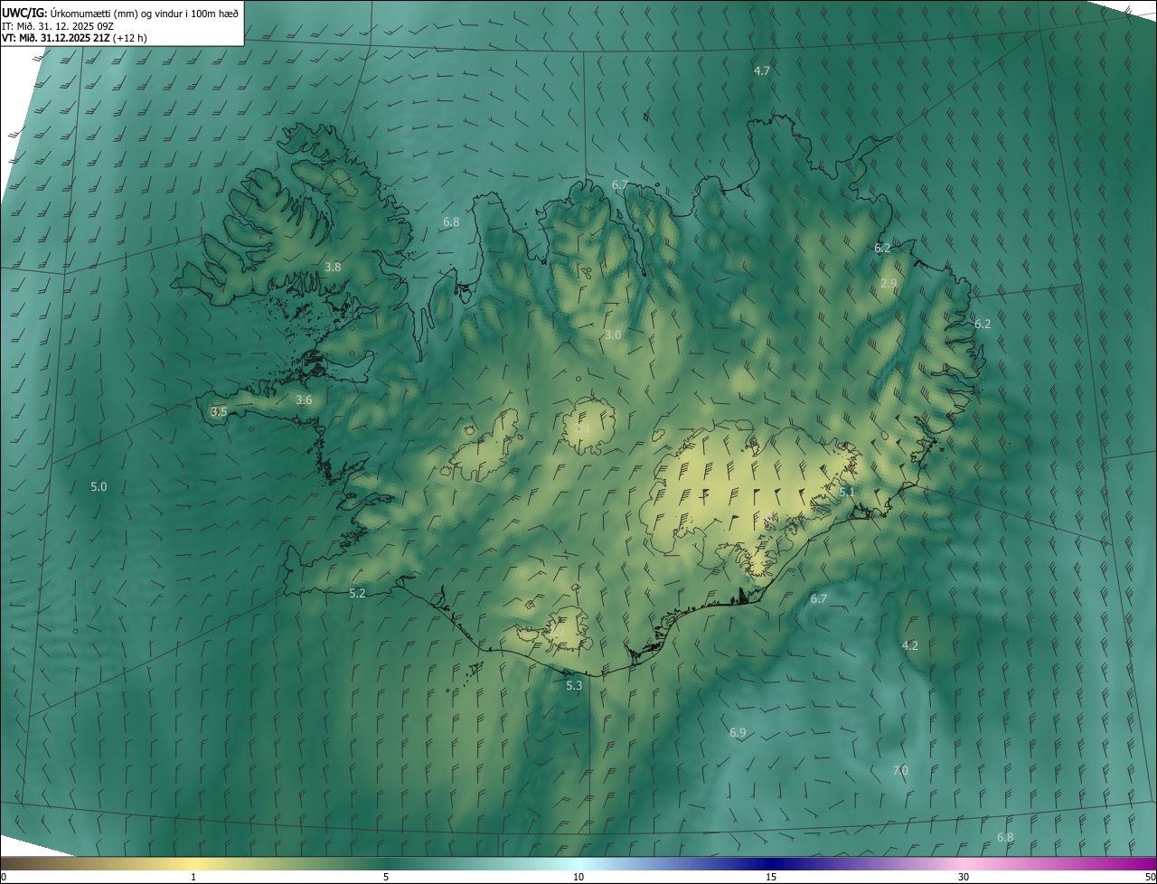The height and width of the screenshot is (884, 1157).
Task: Click the '30' tick on the color scale
Action: tap(964, 877)
